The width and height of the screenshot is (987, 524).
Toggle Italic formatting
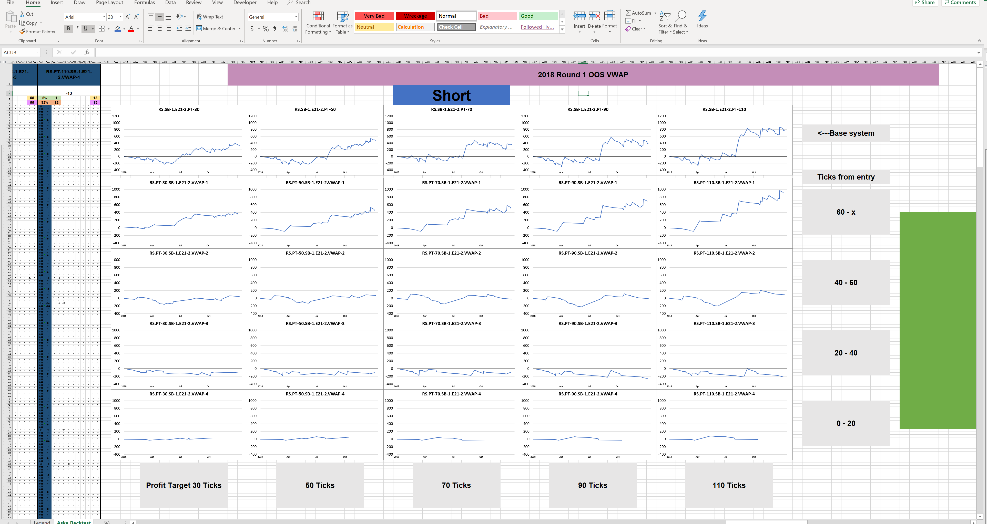pyautogui.click(x=77, y=29)
